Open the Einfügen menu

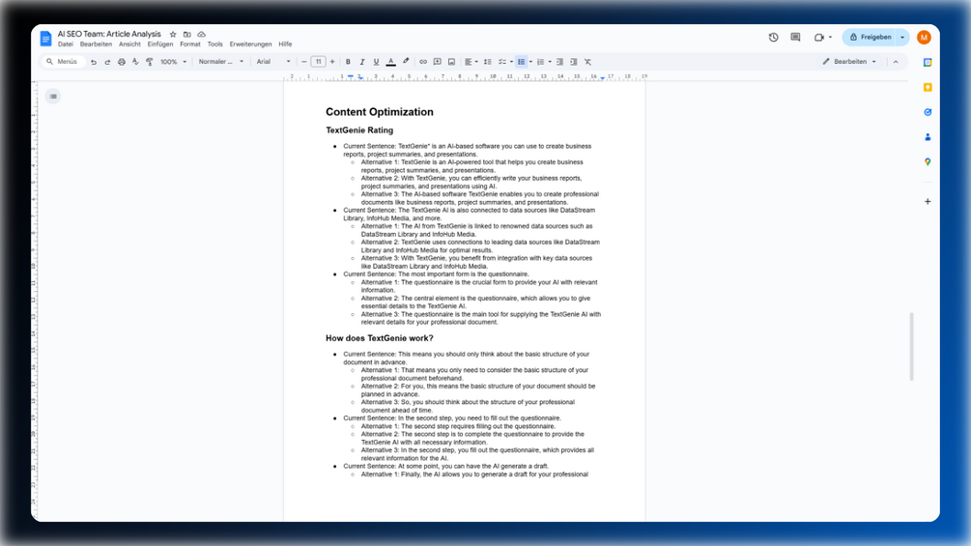[160, 44]
